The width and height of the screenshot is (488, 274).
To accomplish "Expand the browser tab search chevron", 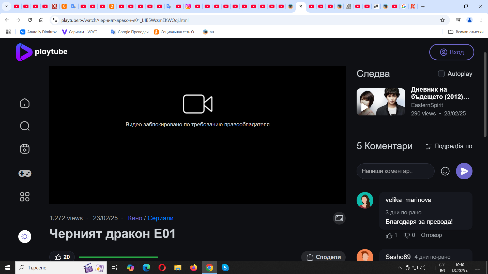I will point(7,6).
